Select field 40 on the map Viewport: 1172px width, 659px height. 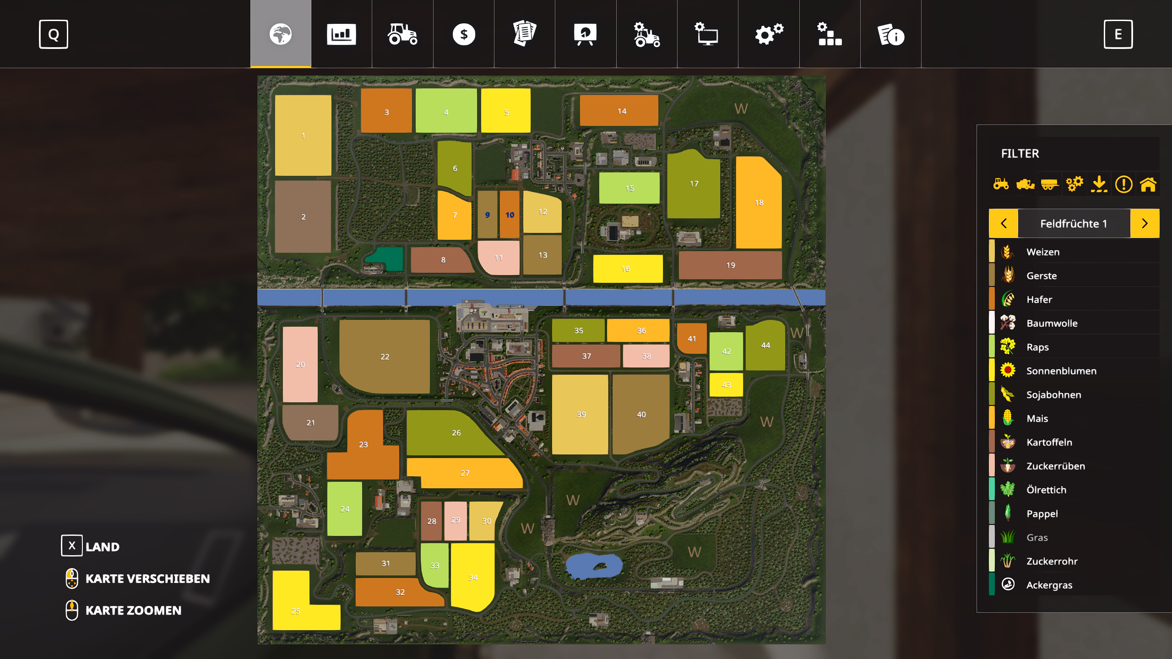641,414
